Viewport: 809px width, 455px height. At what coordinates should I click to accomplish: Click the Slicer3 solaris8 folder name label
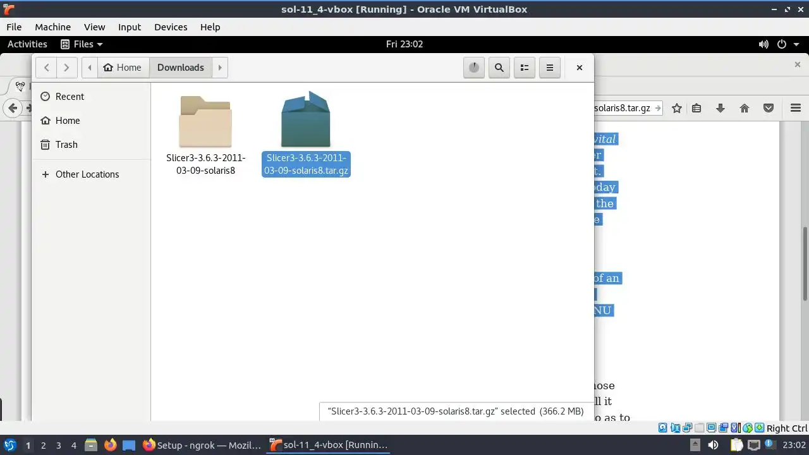point(205,164)
